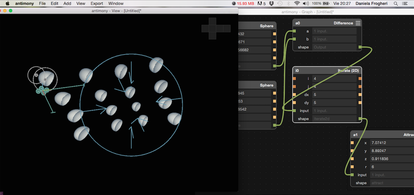The width and height of the screenshot is (414, 195).
Task: Click the Iterate node 'j' input port
Action: tap(294, 87)
